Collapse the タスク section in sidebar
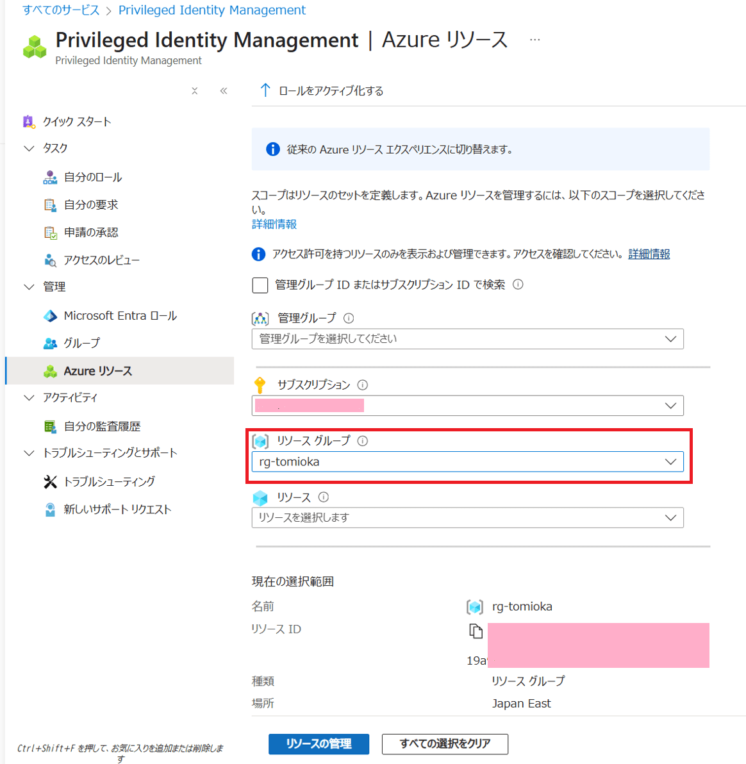The width and height of the screenshot is (746, 764). point(29,149)
